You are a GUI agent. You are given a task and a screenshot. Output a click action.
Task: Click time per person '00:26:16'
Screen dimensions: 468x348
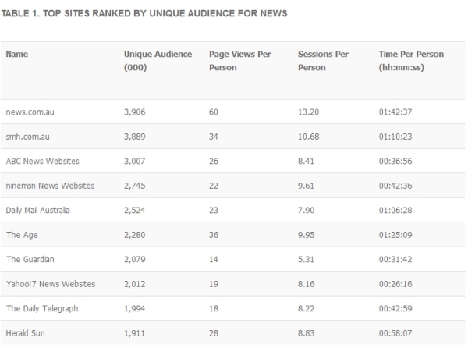point(395,284)
